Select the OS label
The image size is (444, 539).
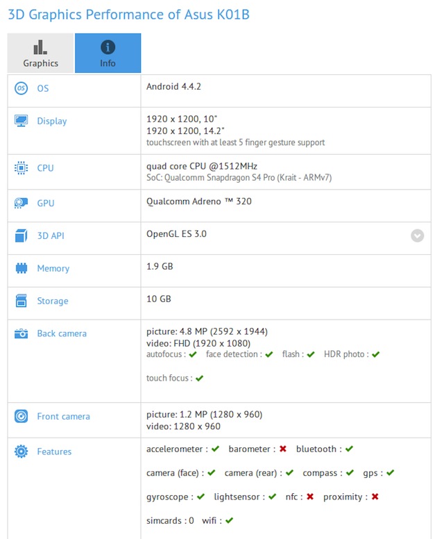pos(43,88)
